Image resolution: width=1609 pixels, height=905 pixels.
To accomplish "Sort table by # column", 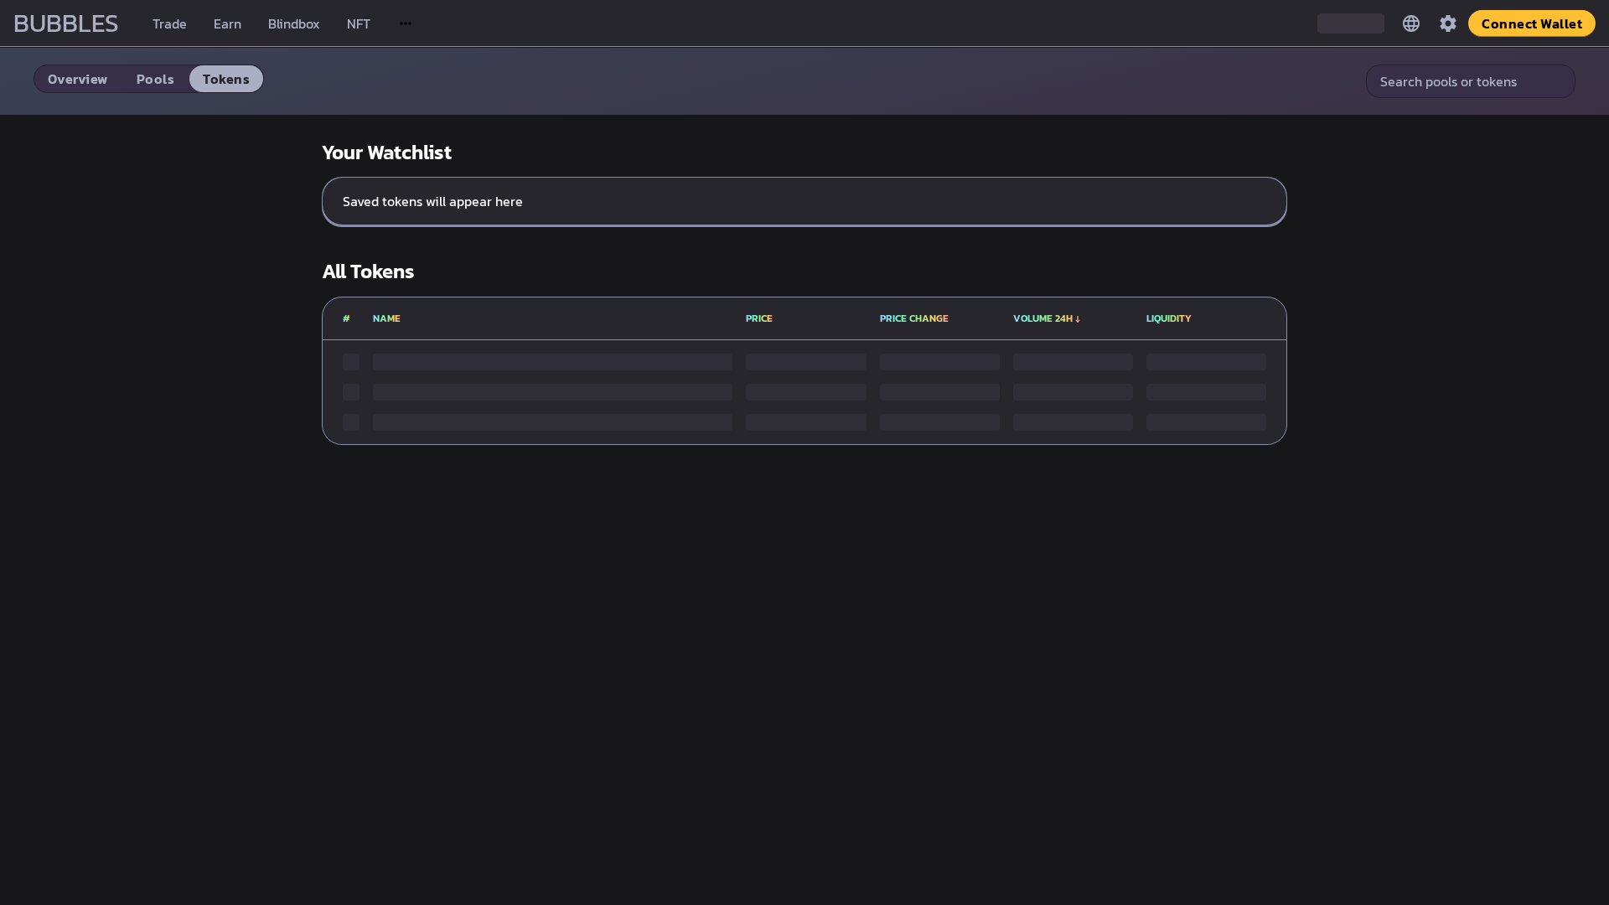I will [x=346, y=318].
